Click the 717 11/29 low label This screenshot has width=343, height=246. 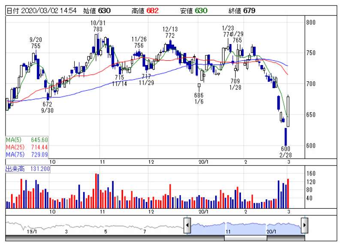point(146,80)
